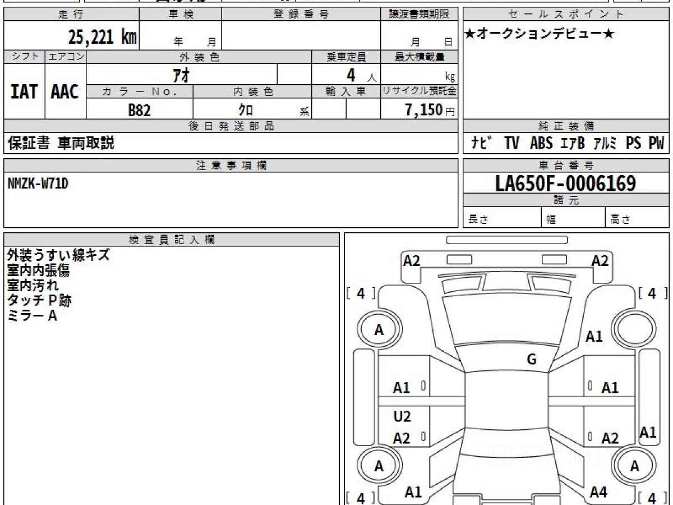Viewport: 673px width, 505px height.
Task: Click the 後日発送部品 header
Action: [x=231, y=126]
